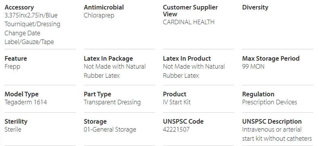Click the Max Storage Period heading
This screenshot has height=146, width=319.
270,58
